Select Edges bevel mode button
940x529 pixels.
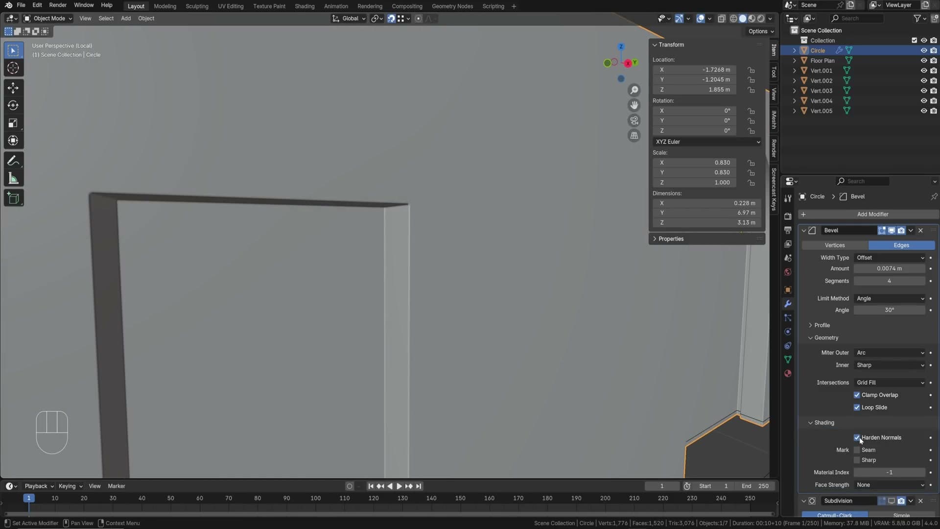pyautogui.click(x=901, y=245)
